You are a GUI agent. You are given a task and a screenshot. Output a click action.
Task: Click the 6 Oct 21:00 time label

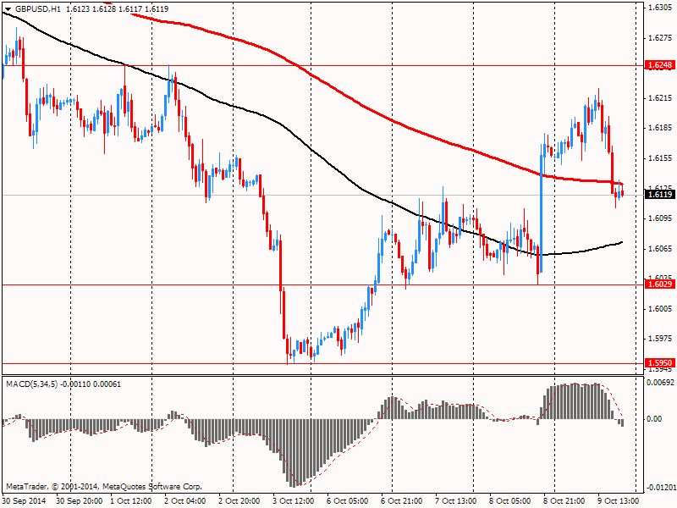pyautogui.click(x=401, y=501)
